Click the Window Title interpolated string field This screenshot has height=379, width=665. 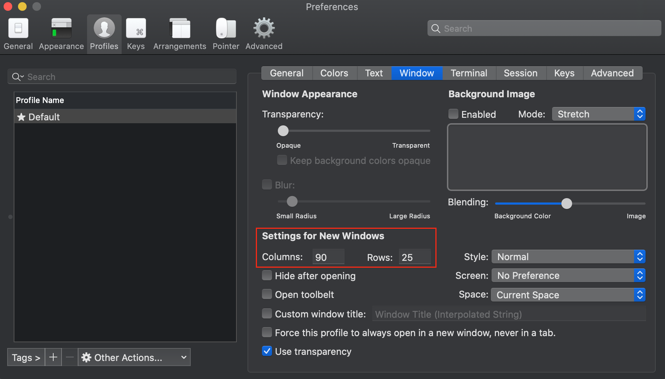click(x=509, y=314)
